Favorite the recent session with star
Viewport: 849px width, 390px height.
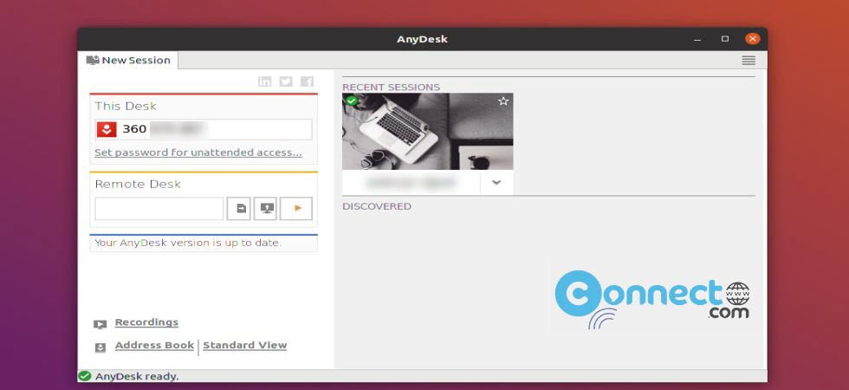pos(503,101)
